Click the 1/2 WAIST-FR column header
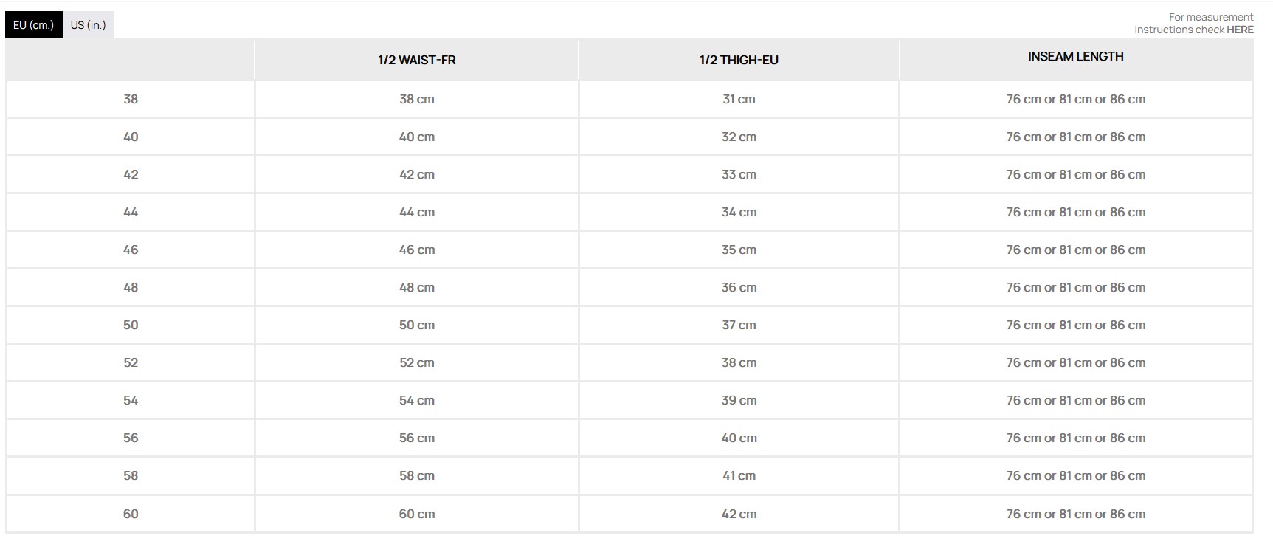Screen dimensions: 1273x547 pyautogui.click(x=417, y=61)
